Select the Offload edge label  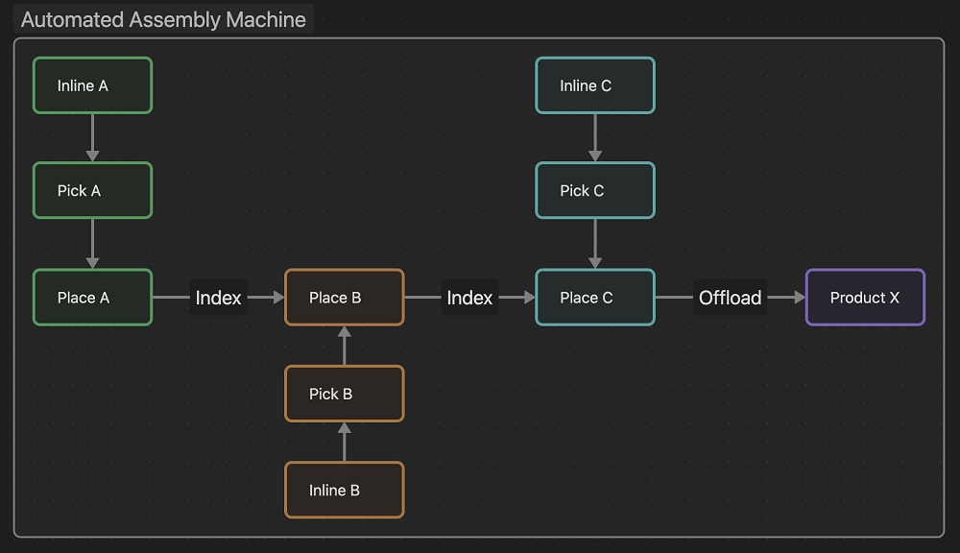tap(730, 298)
